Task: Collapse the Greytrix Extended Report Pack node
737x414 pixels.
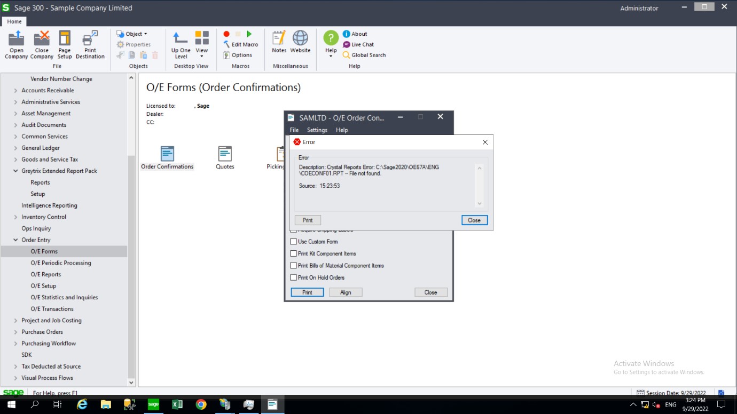Action: 15,171
